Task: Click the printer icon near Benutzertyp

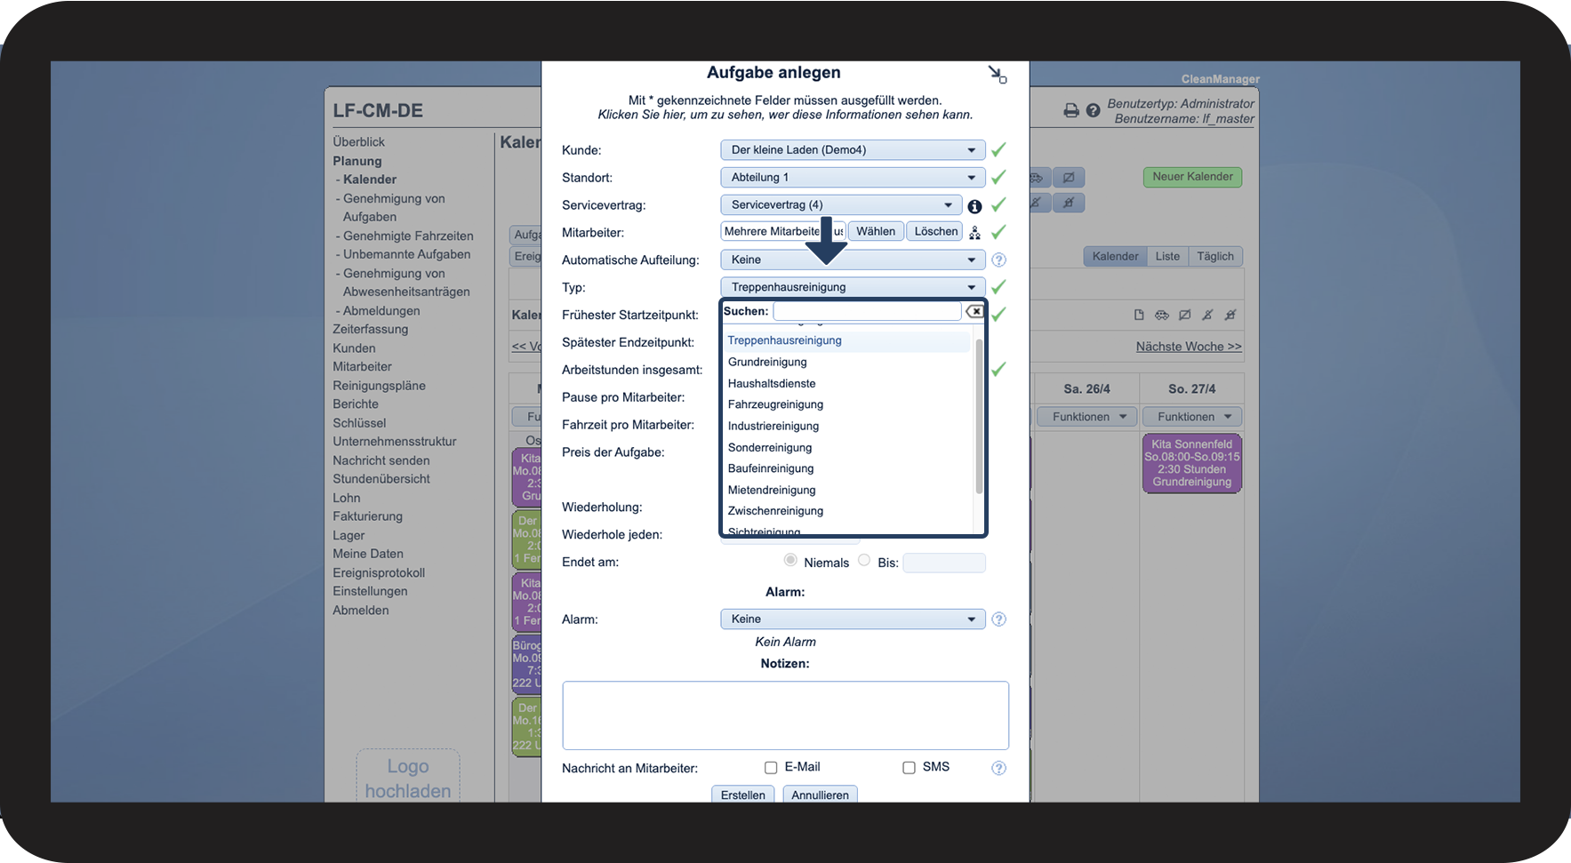Action: tap(1071, 110)
